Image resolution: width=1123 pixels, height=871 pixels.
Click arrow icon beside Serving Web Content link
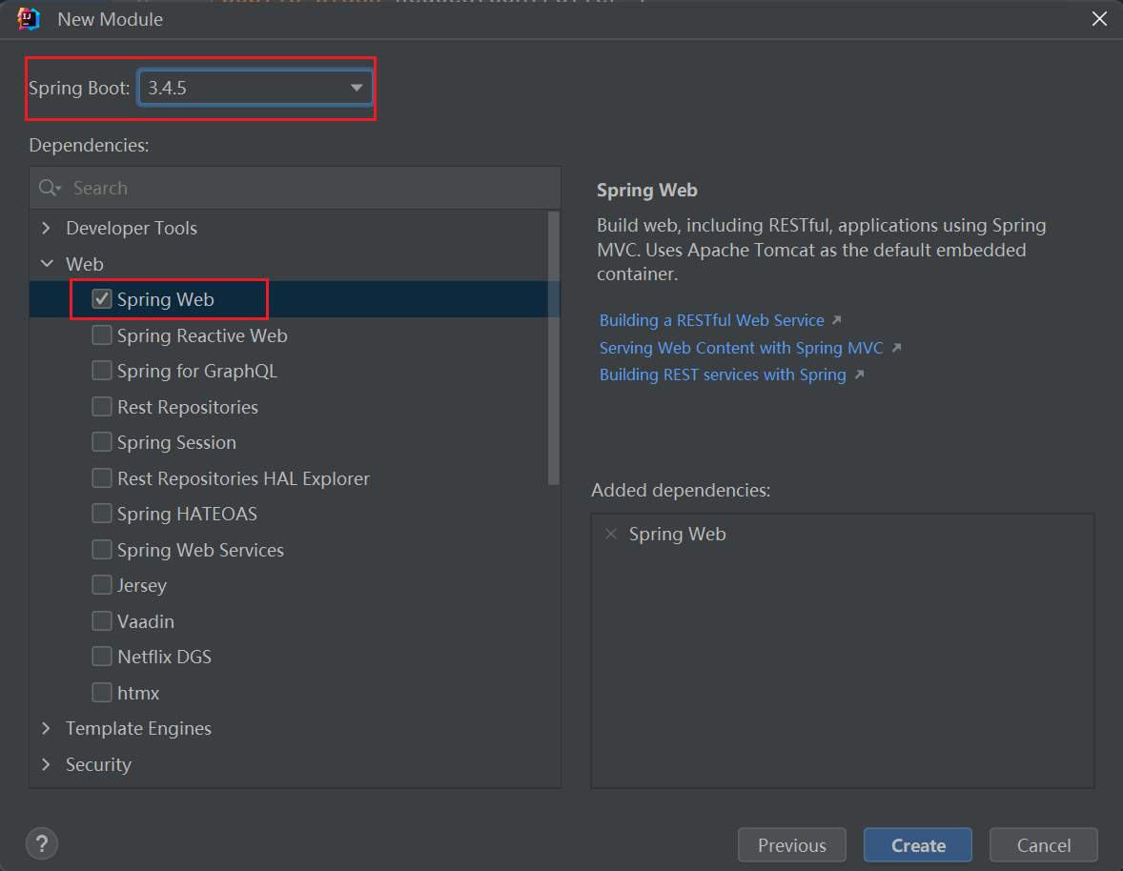click(895, 347)
